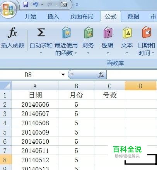Click the Select All corner triangle
157x170 pixels.
(x=6, y=86)
